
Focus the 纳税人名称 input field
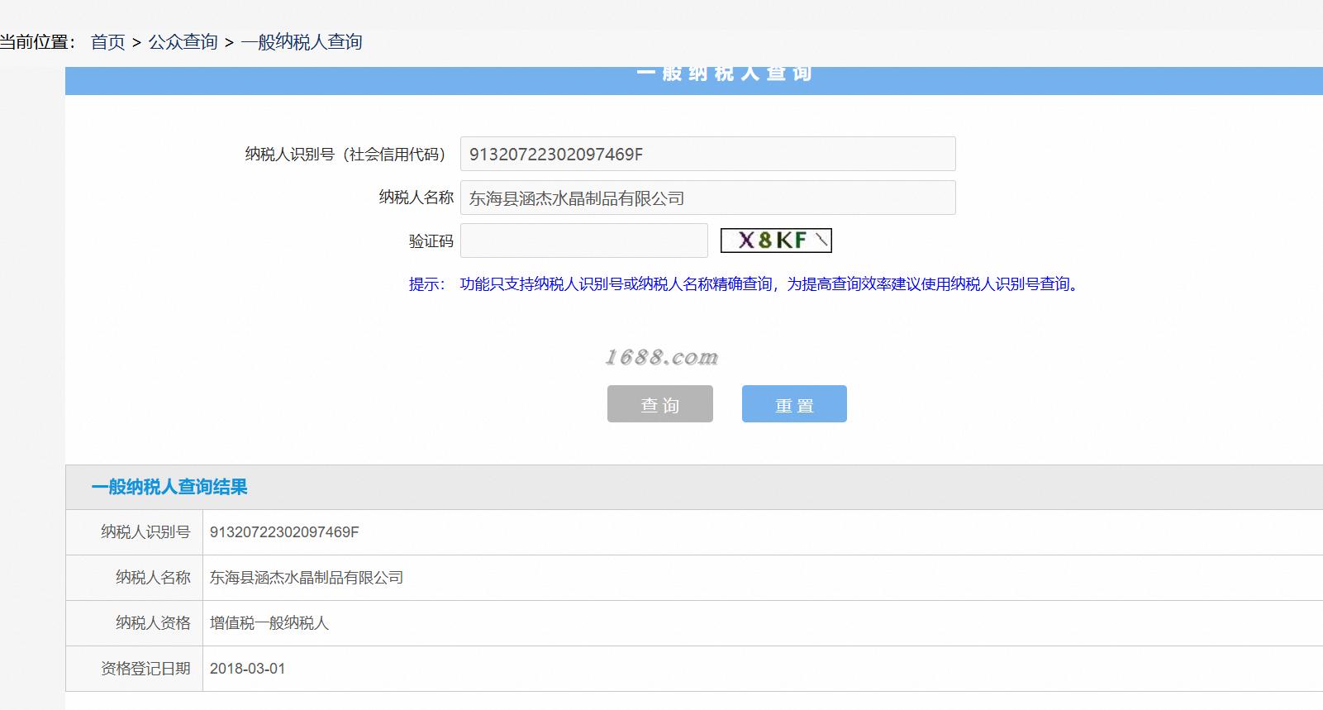point(707,198)
